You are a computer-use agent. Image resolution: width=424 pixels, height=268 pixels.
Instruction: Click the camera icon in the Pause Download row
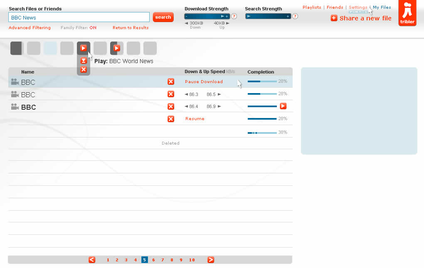pos(15,81)
